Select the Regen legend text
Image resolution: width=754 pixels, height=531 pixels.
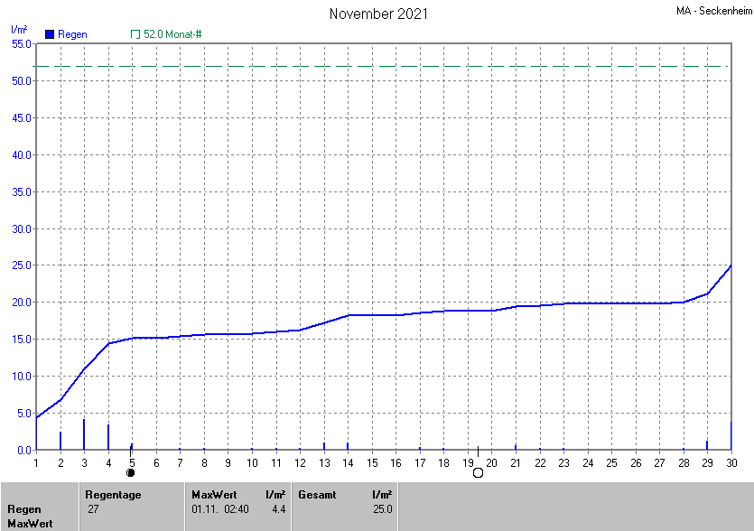coord(72,34)
